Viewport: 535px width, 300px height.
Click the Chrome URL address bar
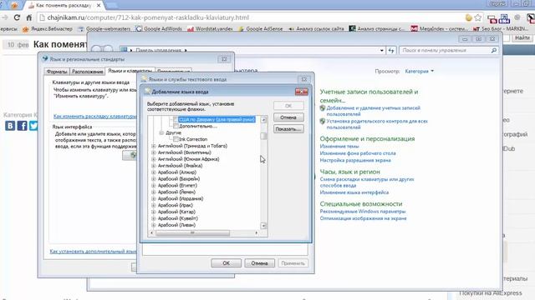point(252,17)
